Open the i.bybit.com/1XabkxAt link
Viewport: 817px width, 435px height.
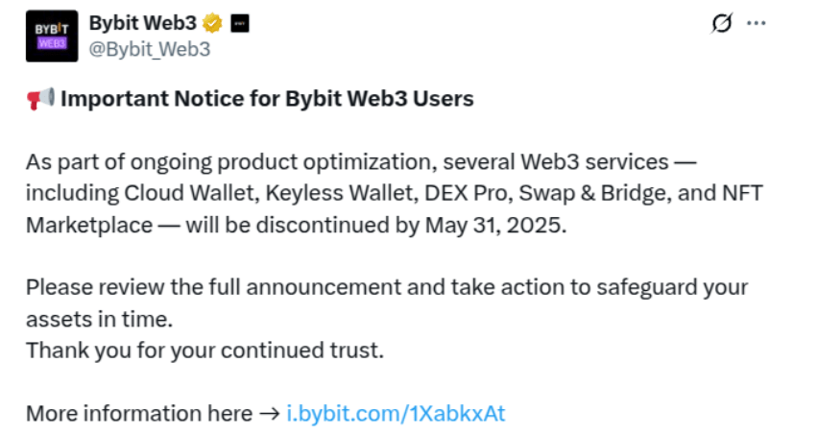click(396, 414)
